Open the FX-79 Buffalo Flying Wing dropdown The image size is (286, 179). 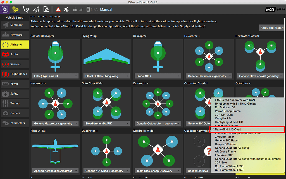coord(106,76)
